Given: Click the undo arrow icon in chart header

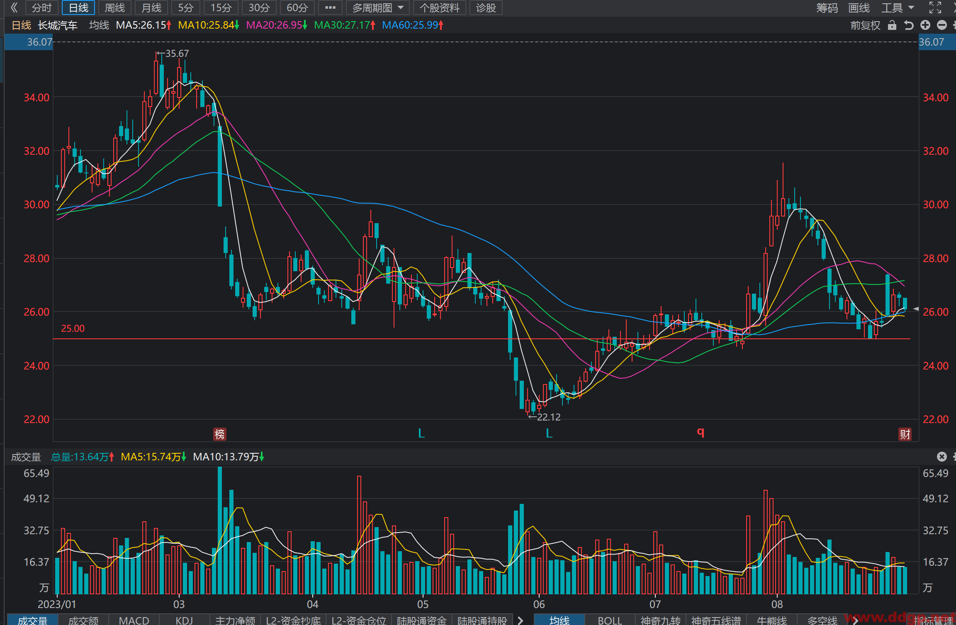Looking at the screenshot, I should pos(909,25).
